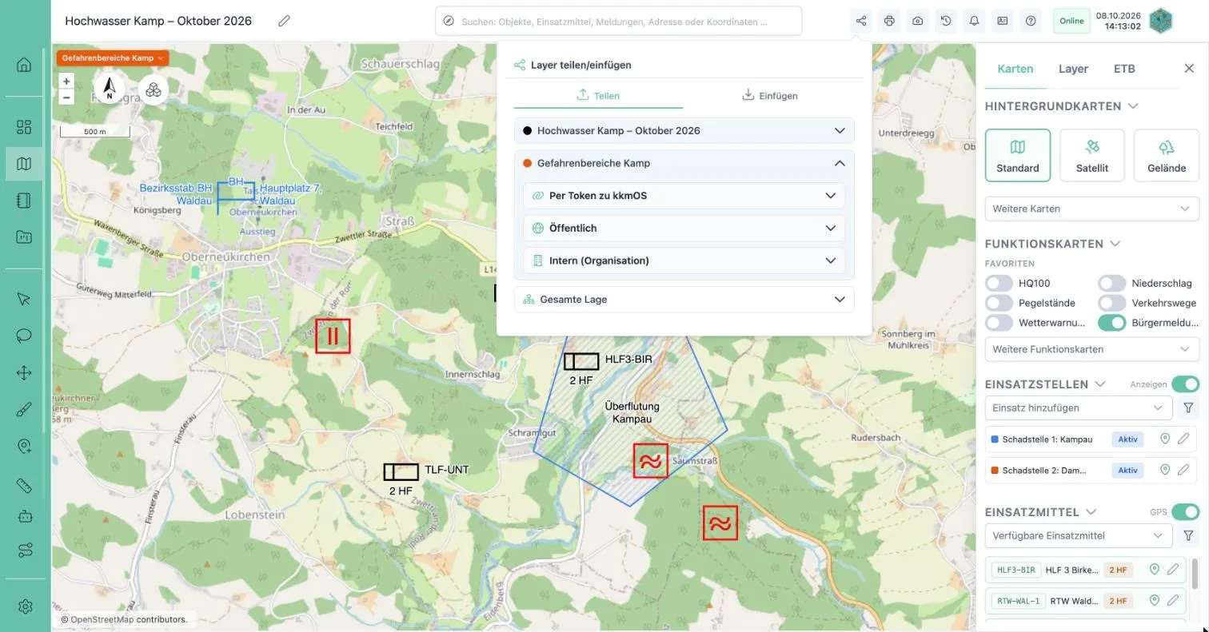Open the home icon in left sidebar
This screenshot has height=632, width=1209.
tap(24, 65)
